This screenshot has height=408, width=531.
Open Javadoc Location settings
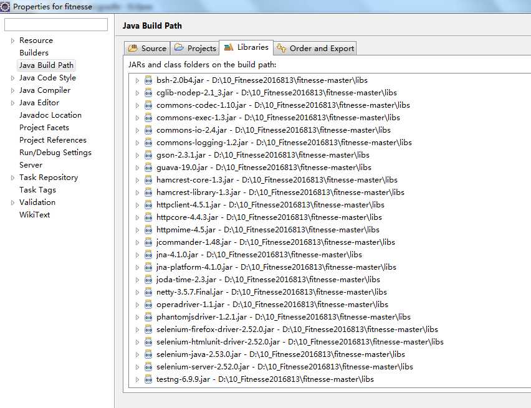pos(50,115)
